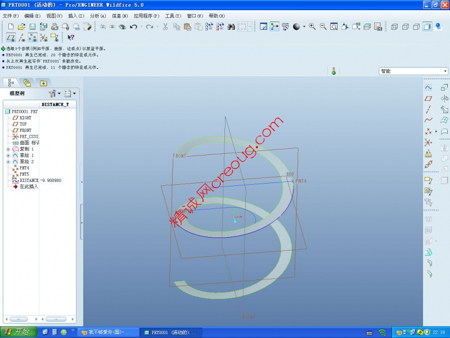Click the Zoom In magnifier icon
The width and height of the screenshot is (450, 338).
tap(312, 26)
